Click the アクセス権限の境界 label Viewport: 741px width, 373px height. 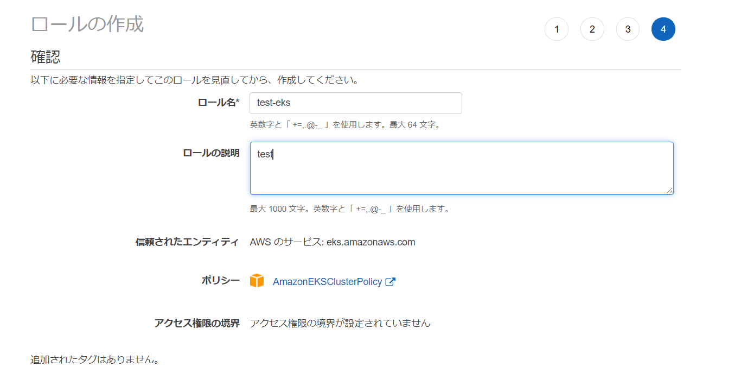pos(197,324)
